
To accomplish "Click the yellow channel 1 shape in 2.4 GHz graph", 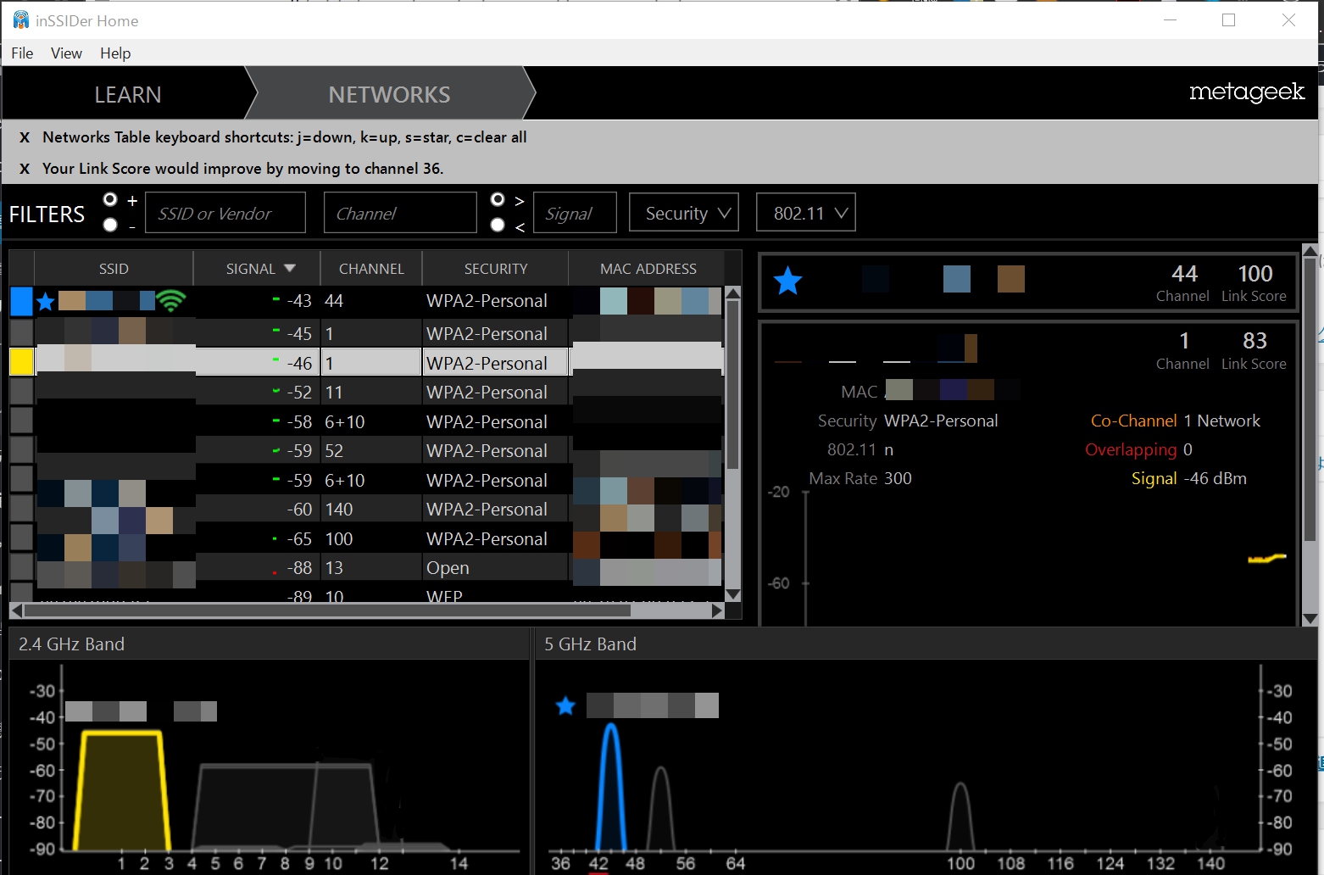I will [121, 789].
